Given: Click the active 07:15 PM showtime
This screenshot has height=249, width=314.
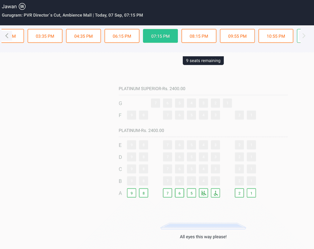Looking at the screenshot, I should pos(160,36).
